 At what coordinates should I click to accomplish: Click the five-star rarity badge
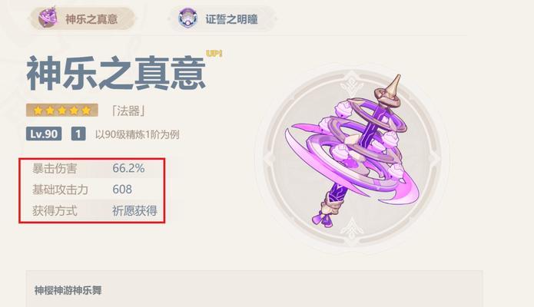(x=62, y=111)
